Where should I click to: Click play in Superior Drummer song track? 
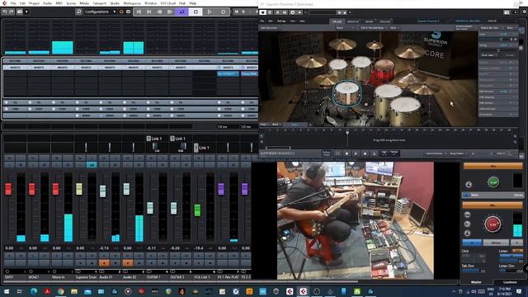coord(356,153)
